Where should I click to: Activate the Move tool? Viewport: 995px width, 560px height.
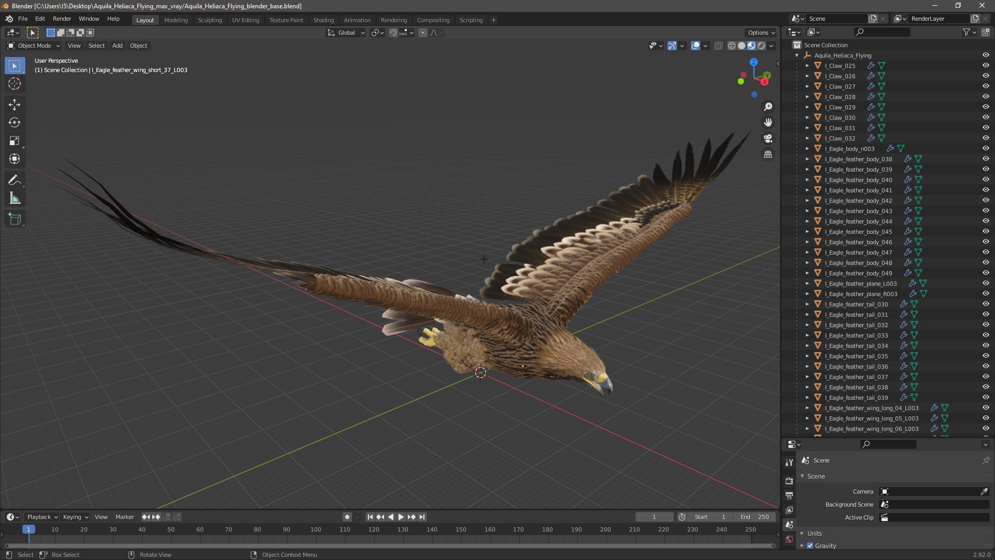[15, 105]
